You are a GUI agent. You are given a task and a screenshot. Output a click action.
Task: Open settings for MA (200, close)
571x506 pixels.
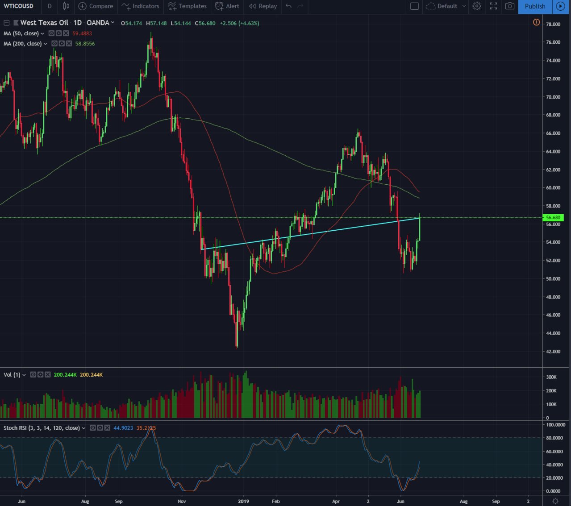click(x=61, y=44)
